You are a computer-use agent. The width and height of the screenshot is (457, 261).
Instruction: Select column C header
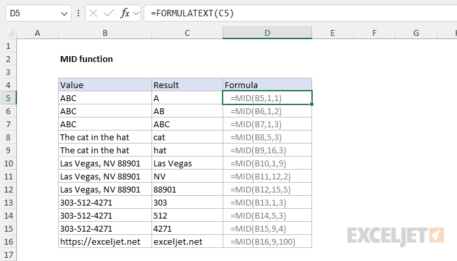(187, 33)
